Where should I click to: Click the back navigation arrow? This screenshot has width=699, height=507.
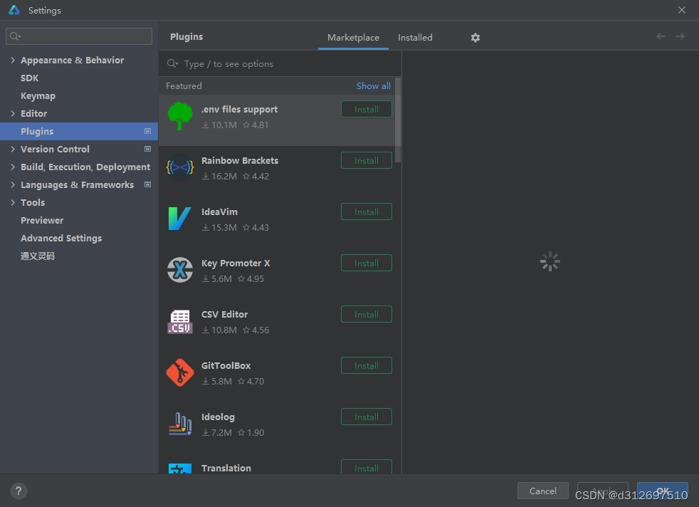(661, 36)
